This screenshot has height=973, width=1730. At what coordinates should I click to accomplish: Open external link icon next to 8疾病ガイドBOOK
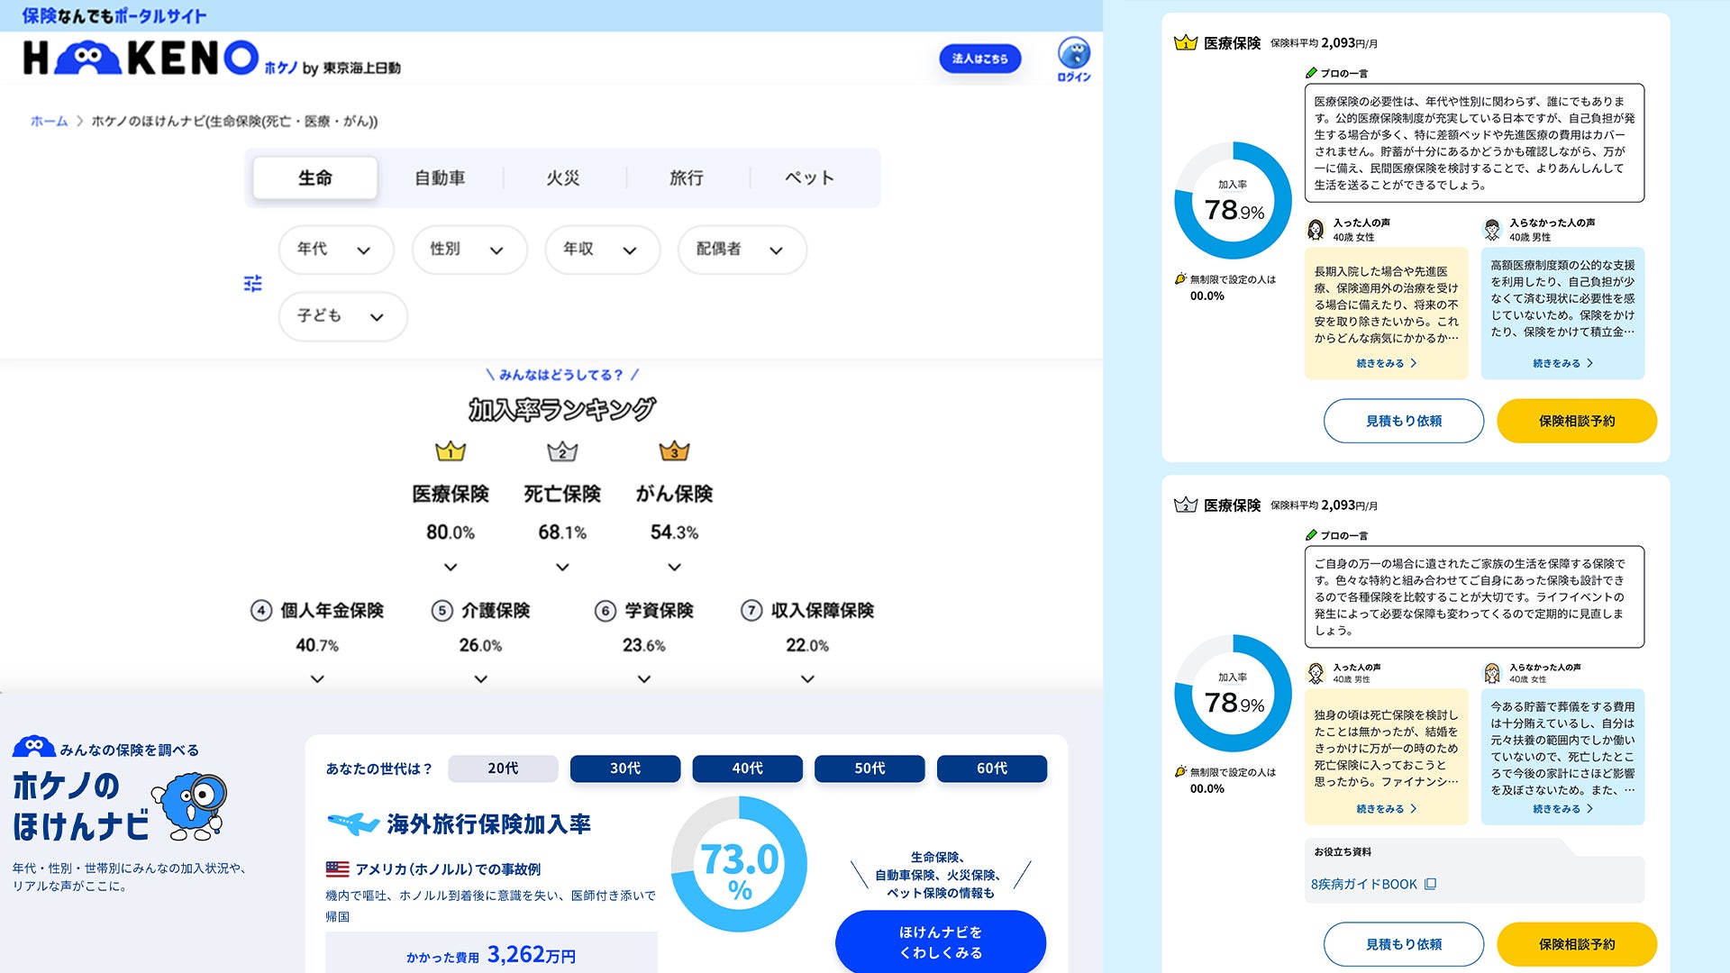pos(1430,885)
